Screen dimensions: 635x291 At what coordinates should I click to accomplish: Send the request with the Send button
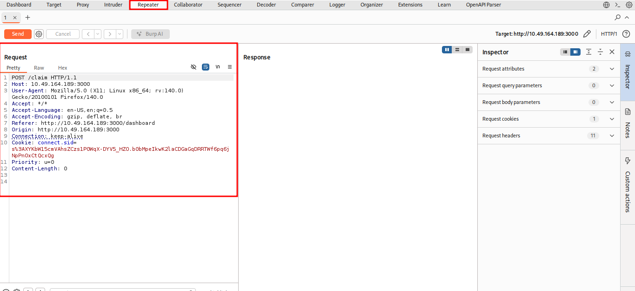18,34
